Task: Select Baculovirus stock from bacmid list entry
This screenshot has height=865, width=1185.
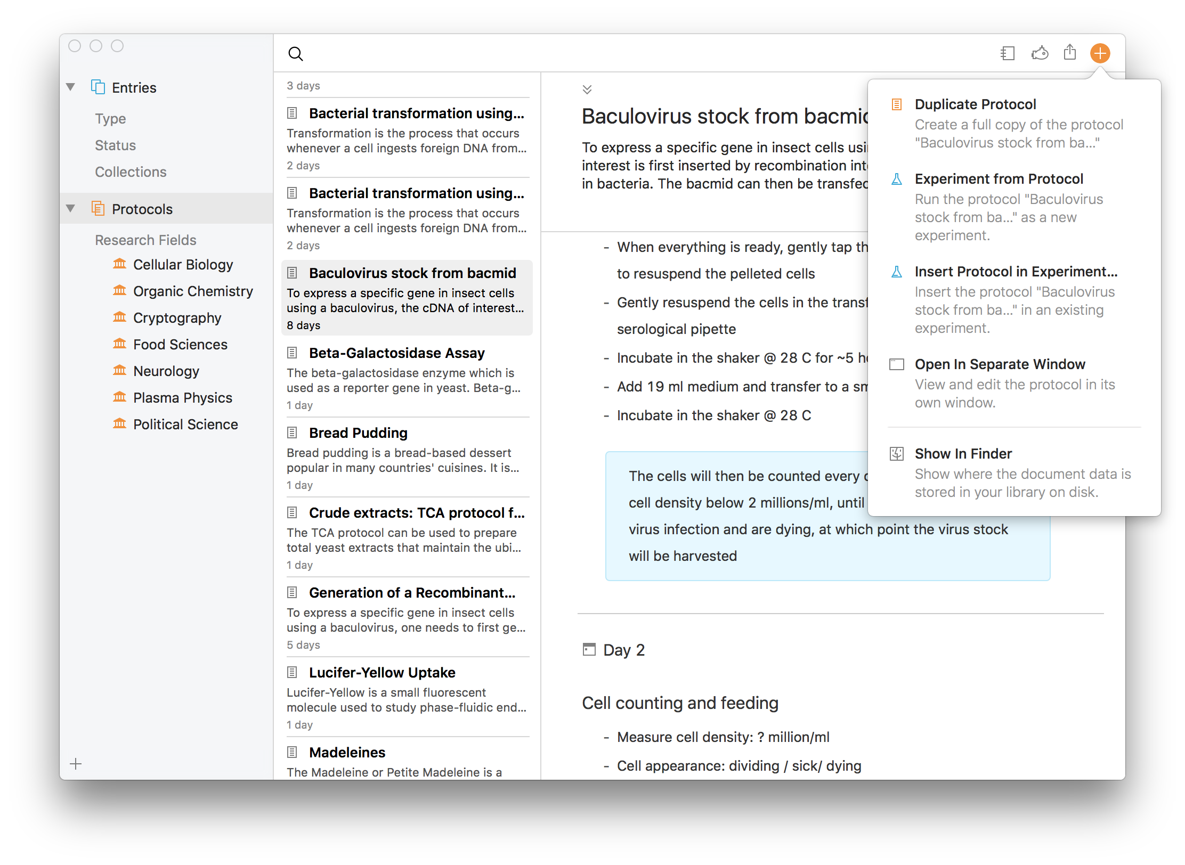Action: pos(407,298)
